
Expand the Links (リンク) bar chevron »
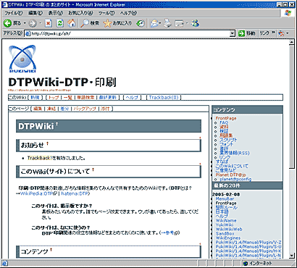[274, 33]
